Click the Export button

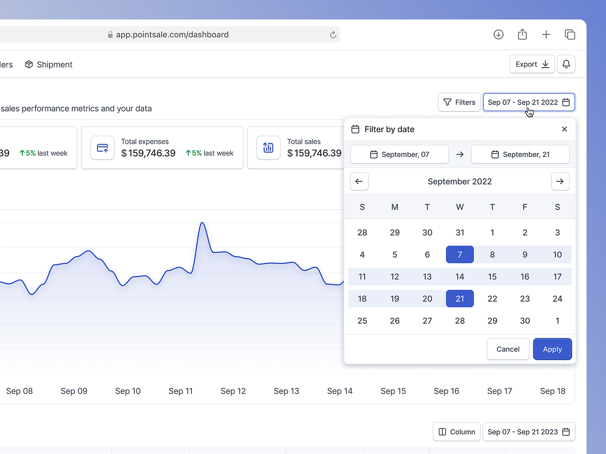[532, 64]
